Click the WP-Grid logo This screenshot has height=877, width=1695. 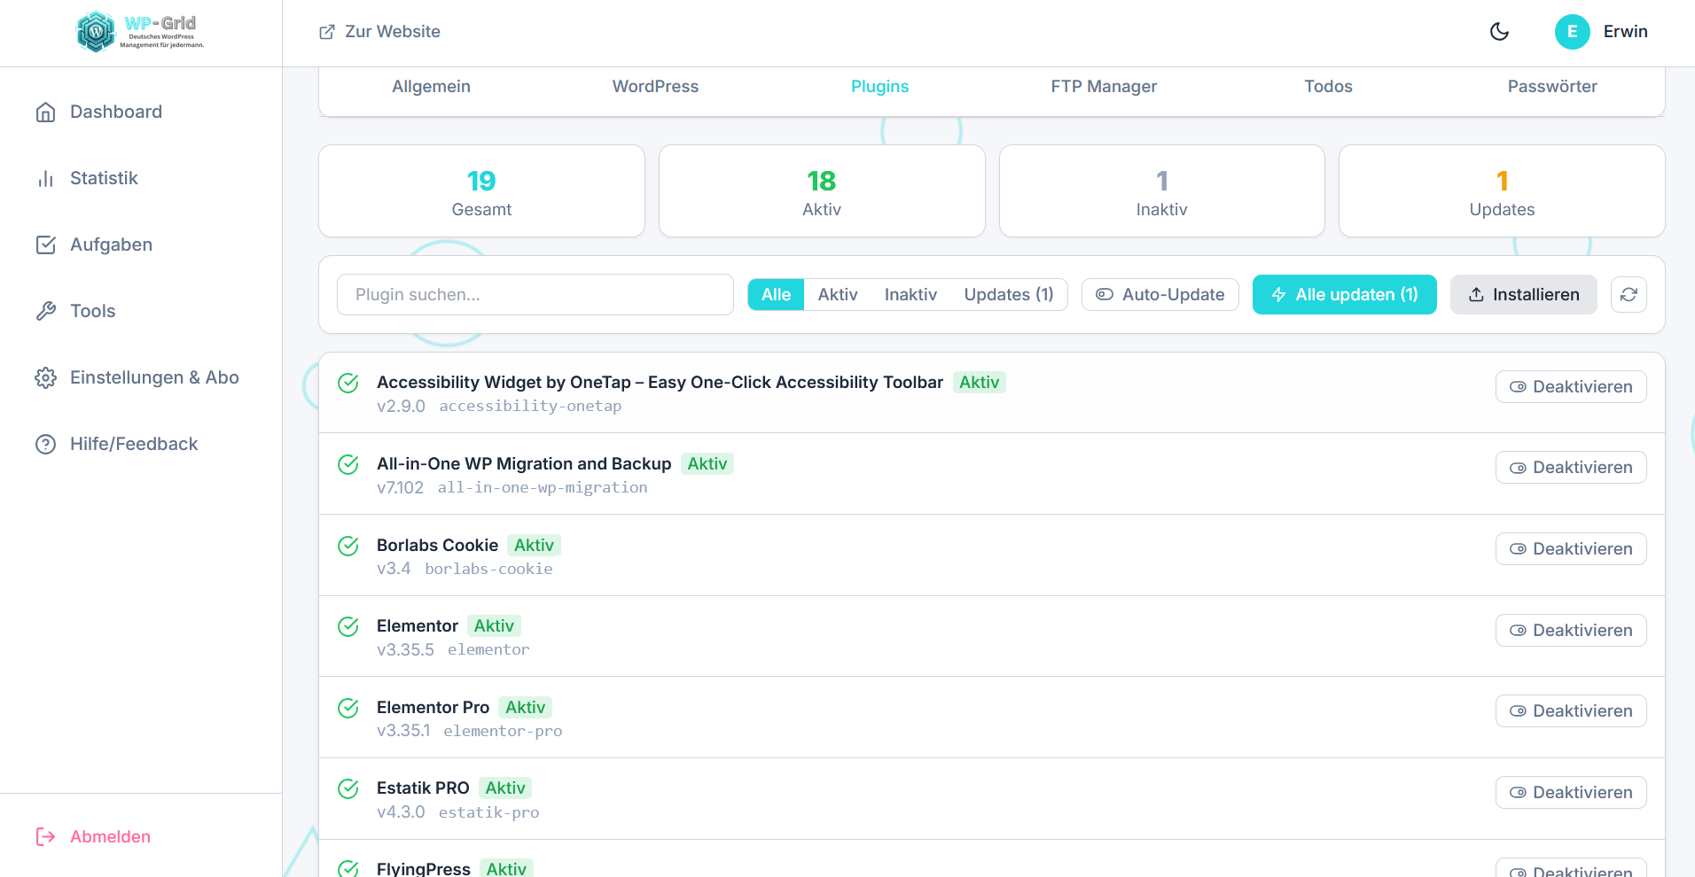[140, 32]
